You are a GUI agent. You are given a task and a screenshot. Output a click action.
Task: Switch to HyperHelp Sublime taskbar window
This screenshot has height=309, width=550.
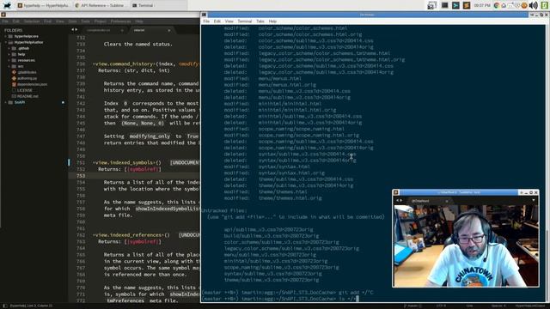(x=43, y=5)
